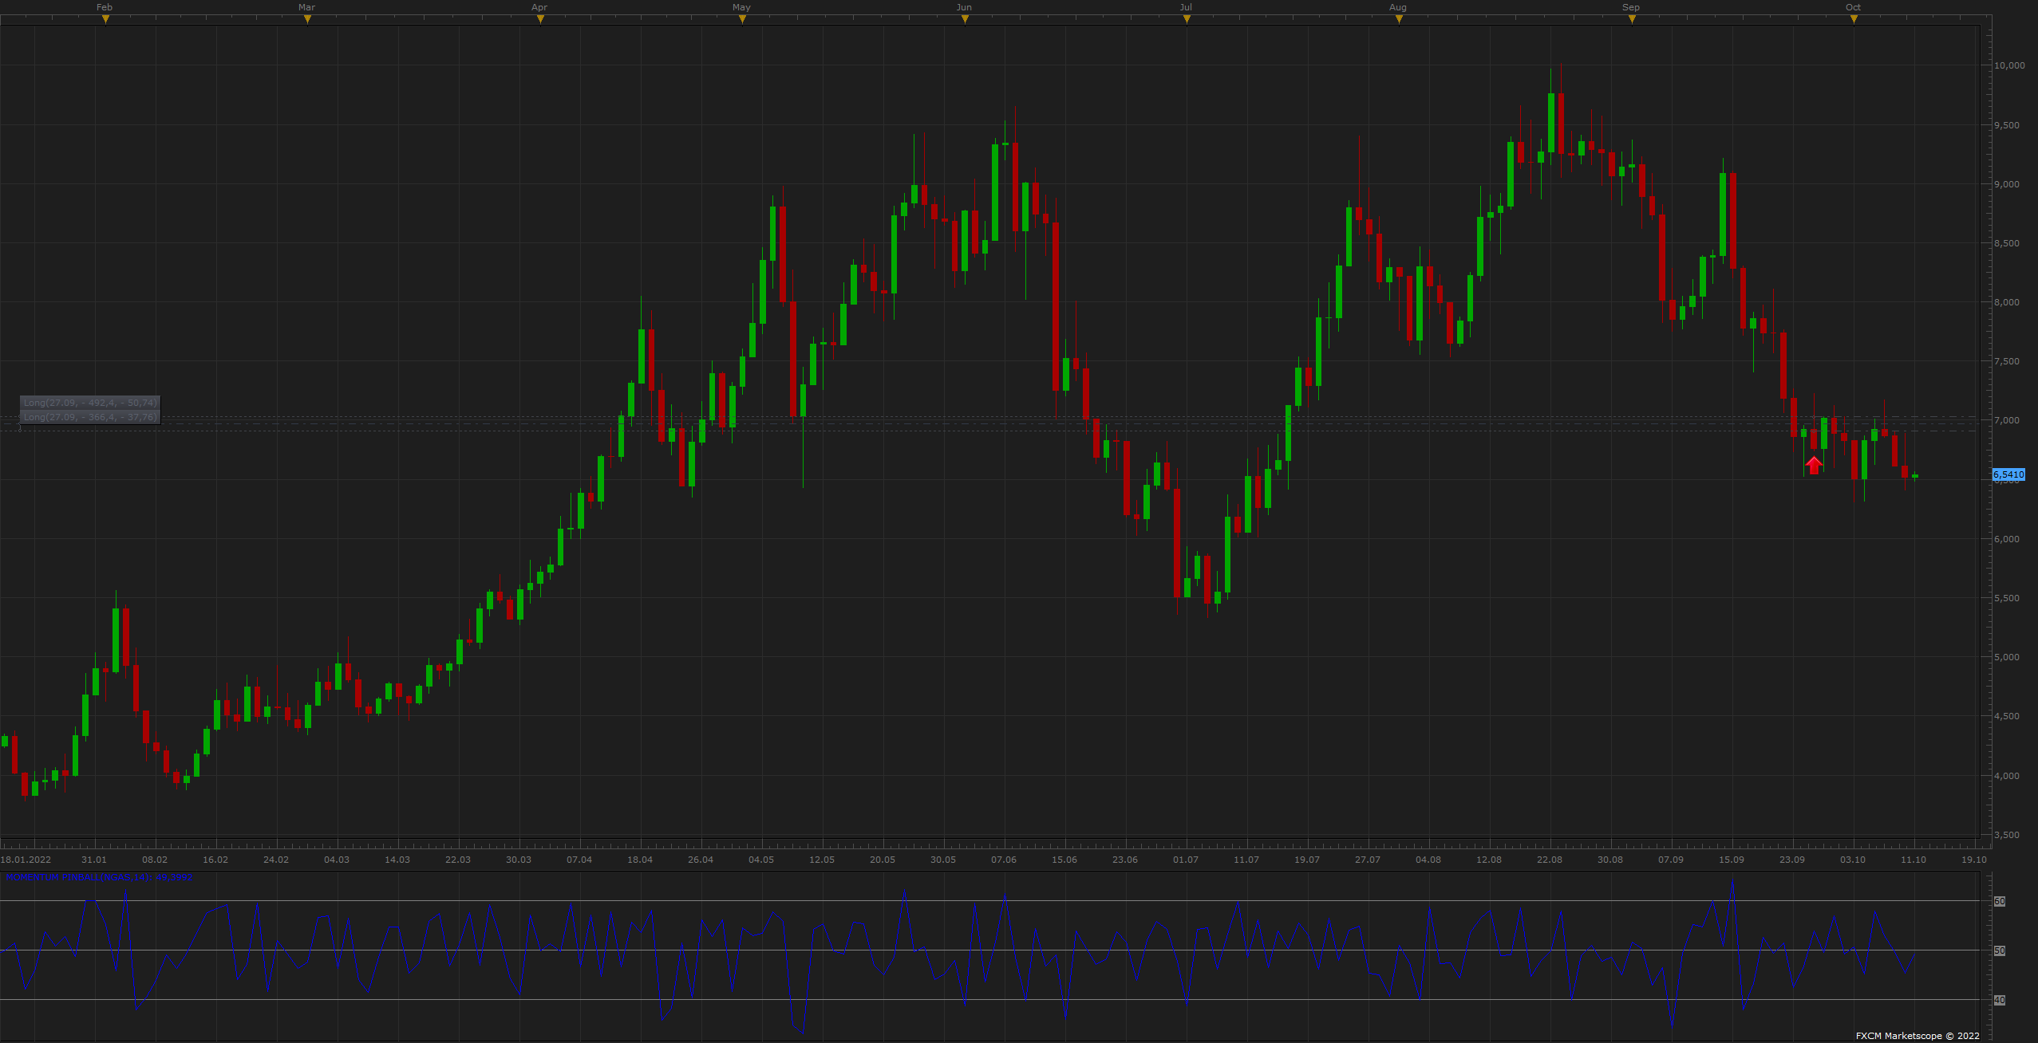Click the current price tag 6,5410
The height and width of the screenshot is (1043, 2038).
(2008, 474)
